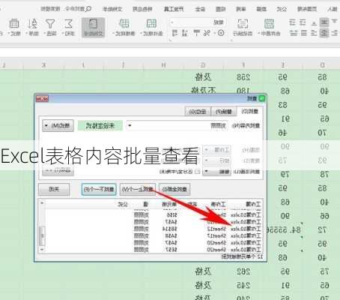Switch to the Replace (P) tab
340x300 pixels.
(224, 112)
